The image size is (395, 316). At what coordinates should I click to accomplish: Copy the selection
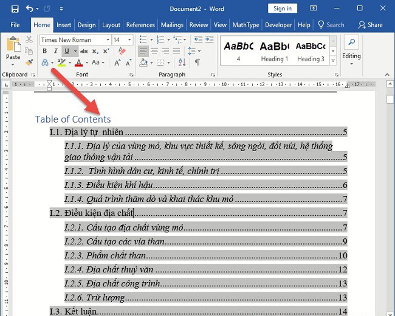pos(29,51)
